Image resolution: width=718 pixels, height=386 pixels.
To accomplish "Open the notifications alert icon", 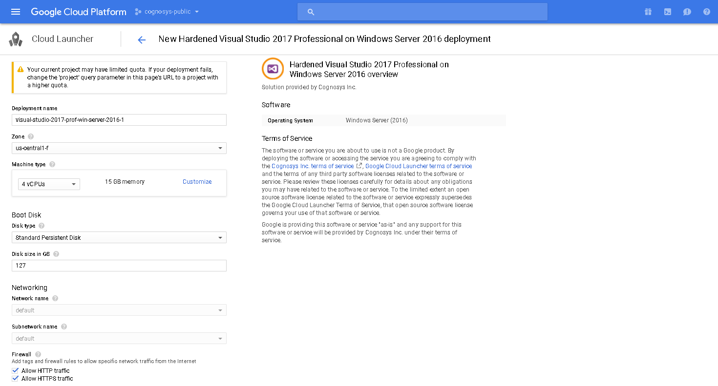I will [x=687, y=12].
